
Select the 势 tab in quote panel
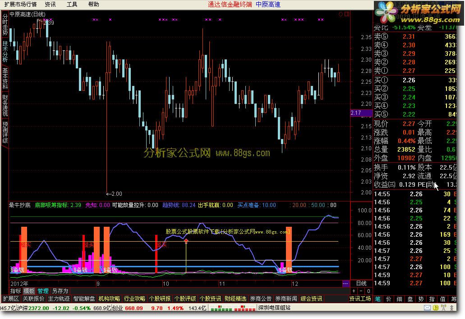point(421,299)
